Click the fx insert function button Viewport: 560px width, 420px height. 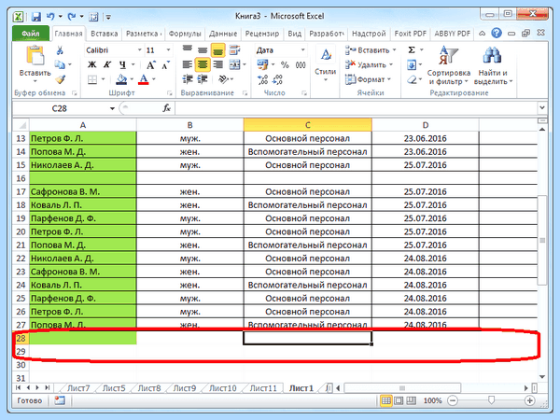166,108
